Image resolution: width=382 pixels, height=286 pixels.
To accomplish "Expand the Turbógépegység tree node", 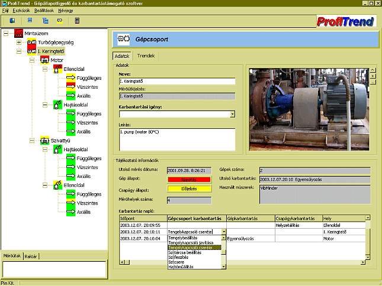I will [x=19, y=43].
